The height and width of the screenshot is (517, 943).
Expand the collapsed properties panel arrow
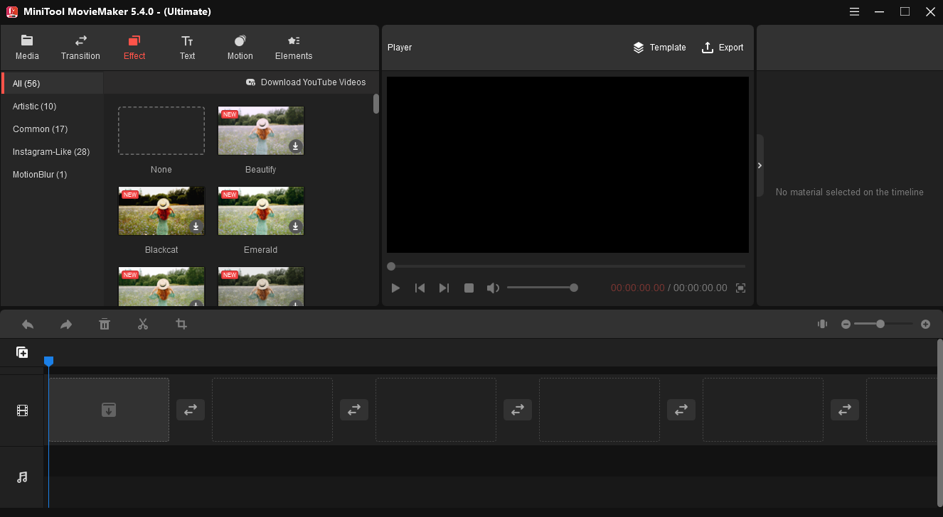coord(760,165)
